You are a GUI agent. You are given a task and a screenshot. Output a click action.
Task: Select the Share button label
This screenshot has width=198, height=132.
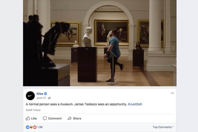(77, 118)
